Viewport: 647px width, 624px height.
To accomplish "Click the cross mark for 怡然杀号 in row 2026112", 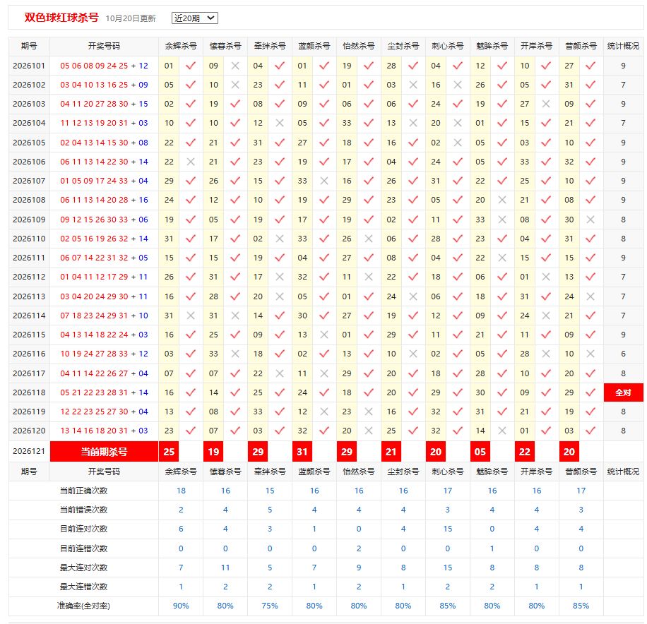I will tap(369, 277).
